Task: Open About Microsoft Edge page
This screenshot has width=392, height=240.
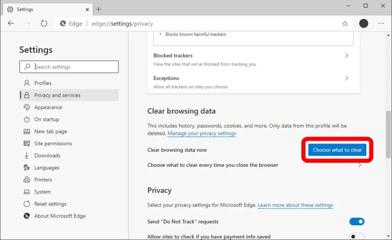Action: (x=69, y=216)
